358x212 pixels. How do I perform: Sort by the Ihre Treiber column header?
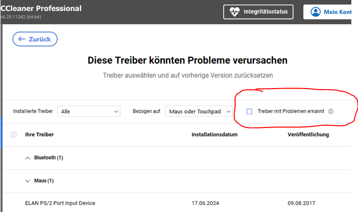click(39, 135)
